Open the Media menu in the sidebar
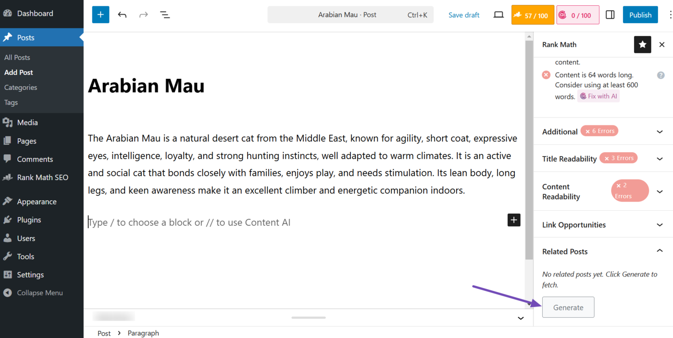Screen dimensions: 673x338 [x=27, y=122]
